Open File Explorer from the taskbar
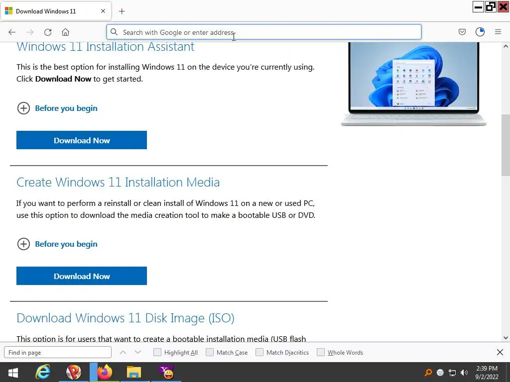The width and height of the screenshot is (510, 382). (x=134, y=372)
